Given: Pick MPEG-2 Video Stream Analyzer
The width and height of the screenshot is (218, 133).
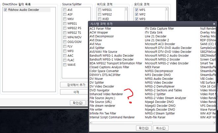Looking at the screenshot, I should pyautogui.click(x=165, y=98).
